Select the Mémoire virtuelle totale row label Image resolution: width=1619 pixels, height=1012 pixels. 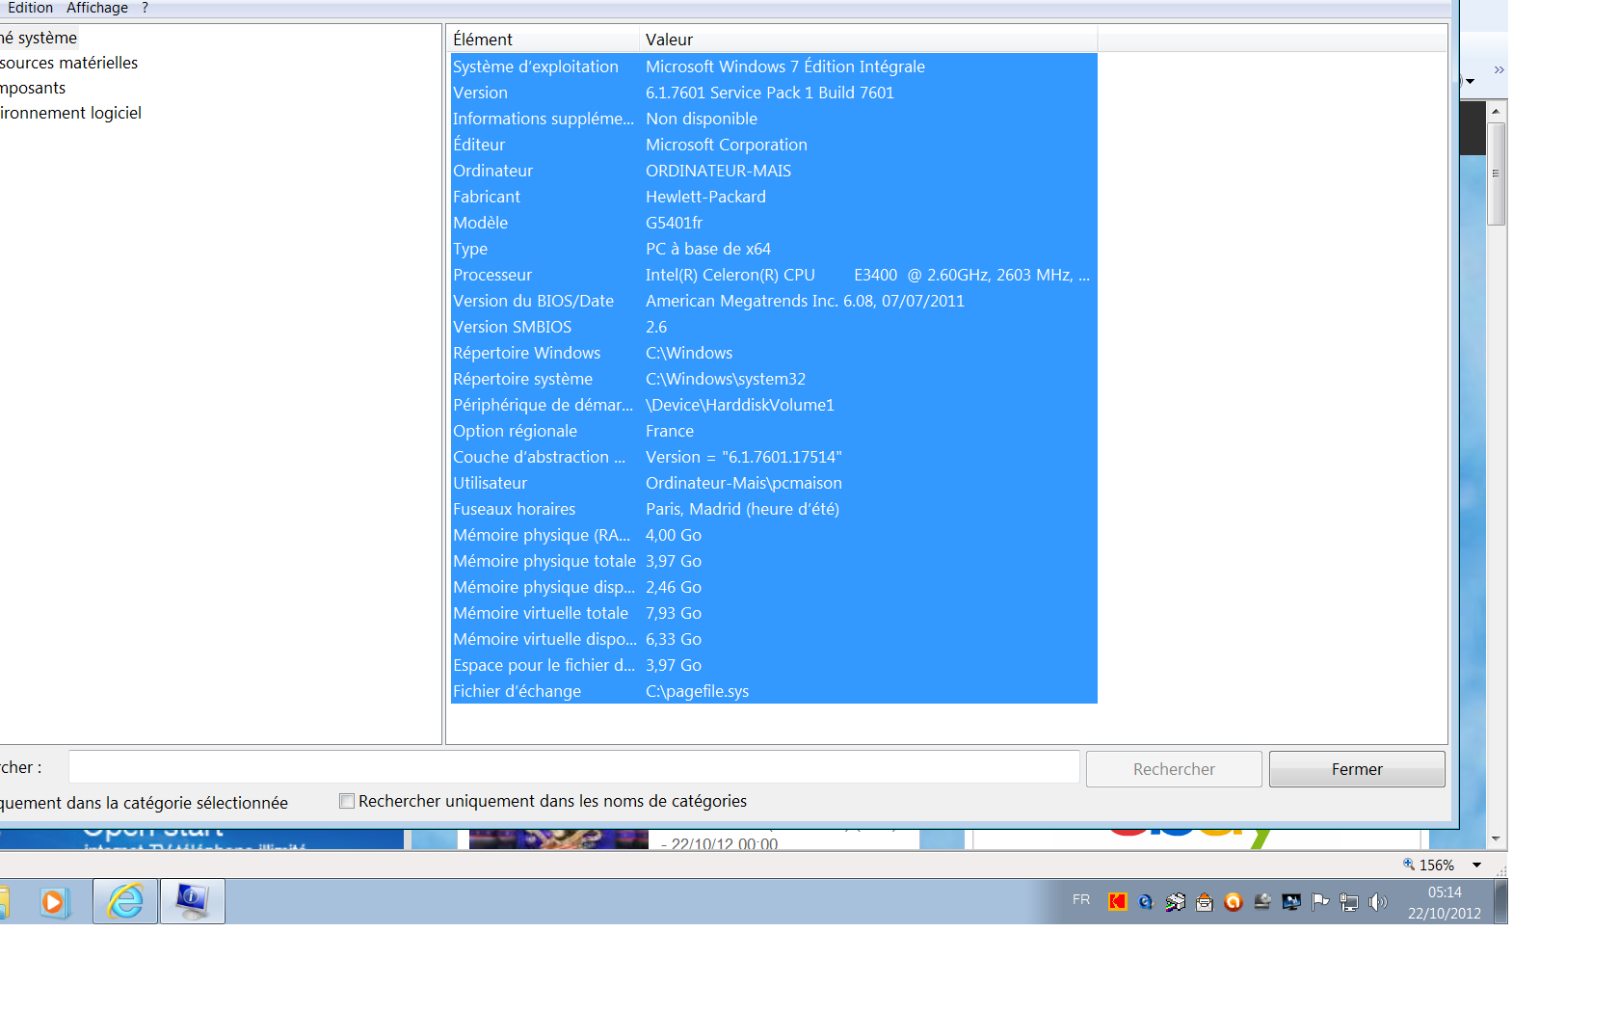coord(541,613)
